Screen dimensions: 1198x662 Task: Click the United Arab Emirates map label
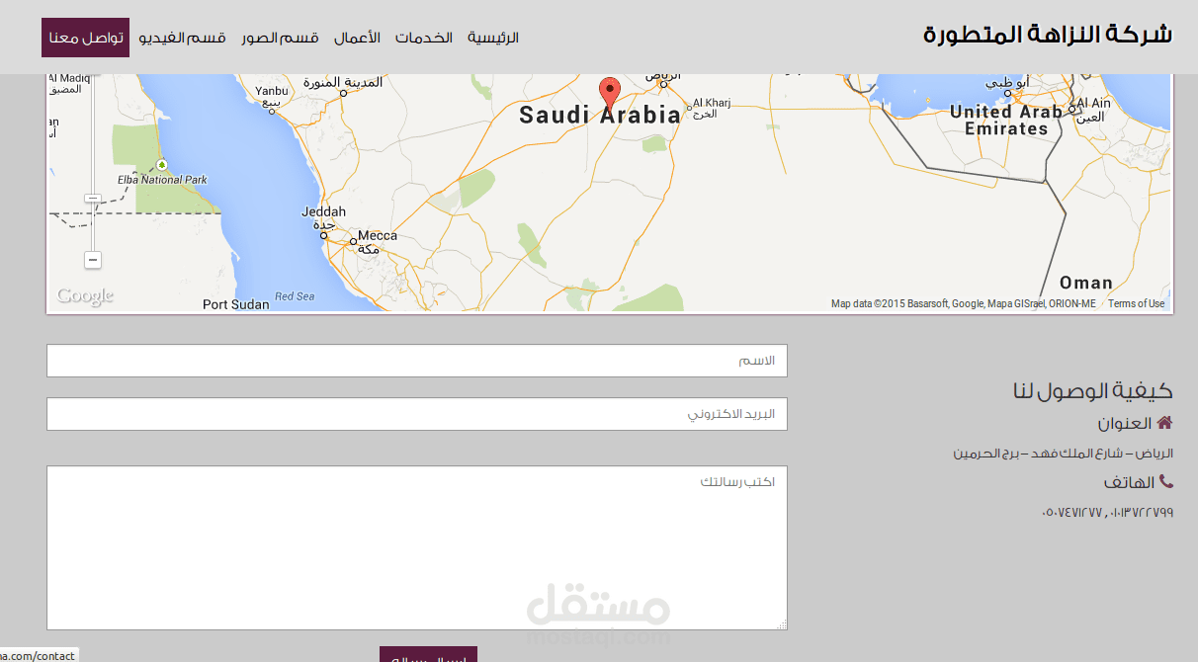1006,121
